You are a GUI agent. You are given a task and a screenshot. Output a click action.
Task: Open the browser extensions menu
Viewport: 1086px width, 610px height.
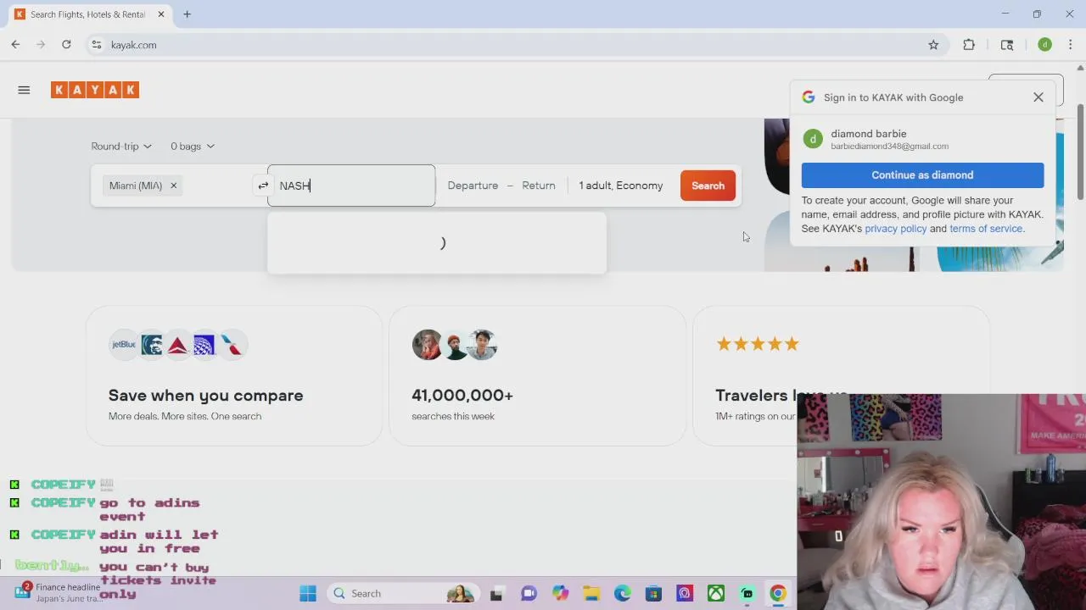(969, 45)
